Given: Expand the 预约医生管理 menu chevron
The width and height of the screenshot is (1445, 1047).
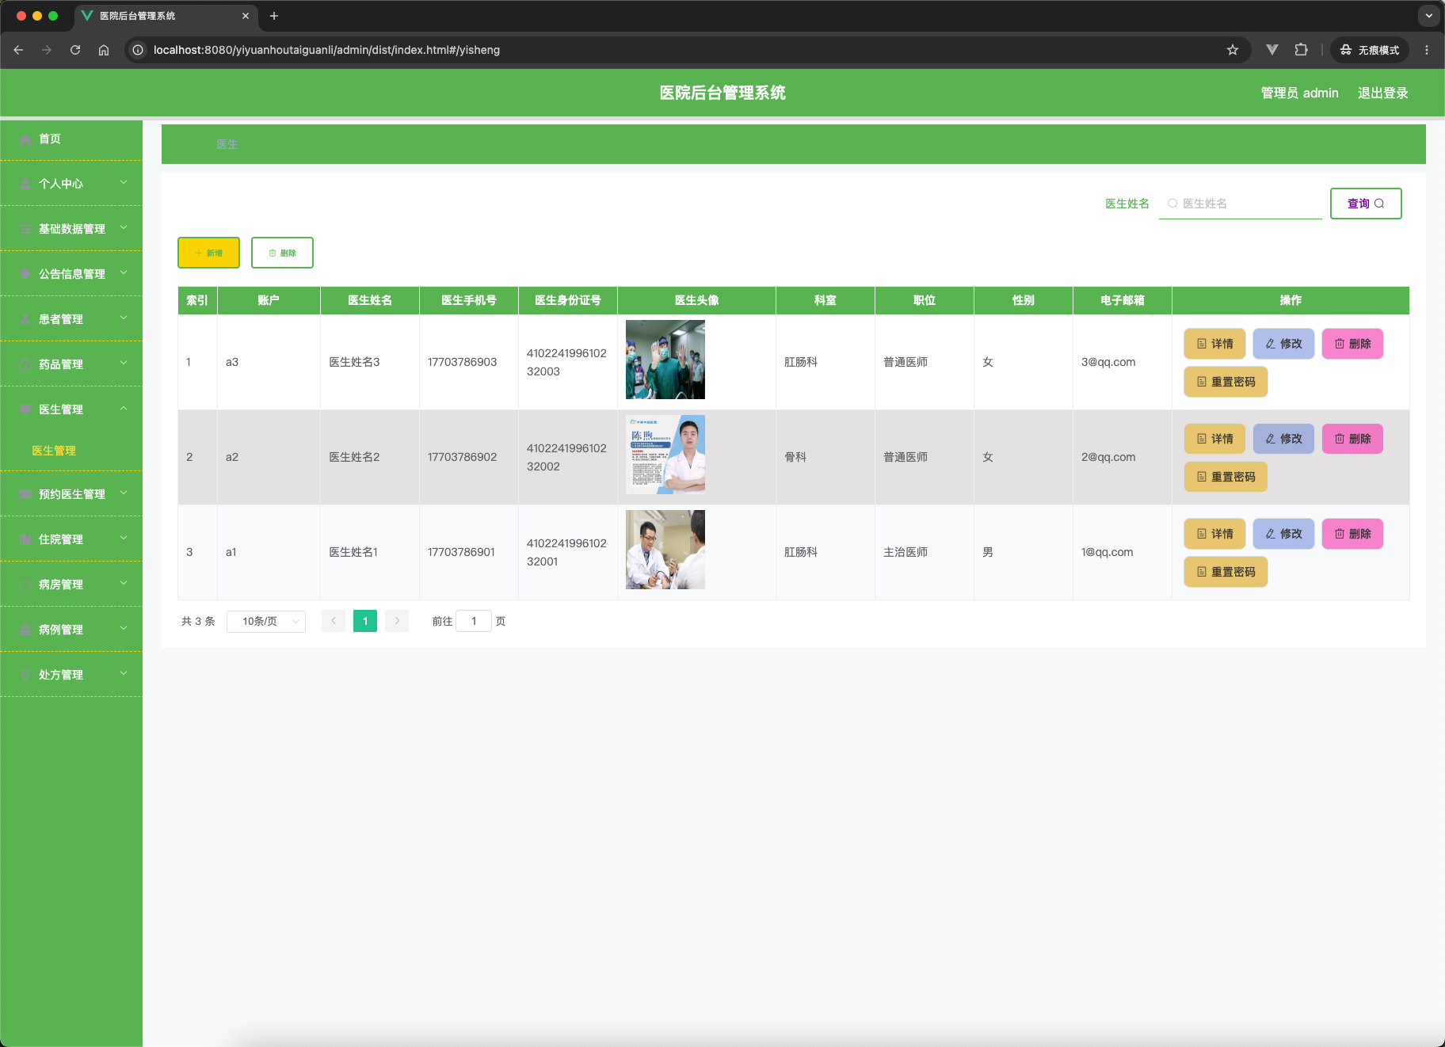Looking at the screenshot, I should pos(124,493).
